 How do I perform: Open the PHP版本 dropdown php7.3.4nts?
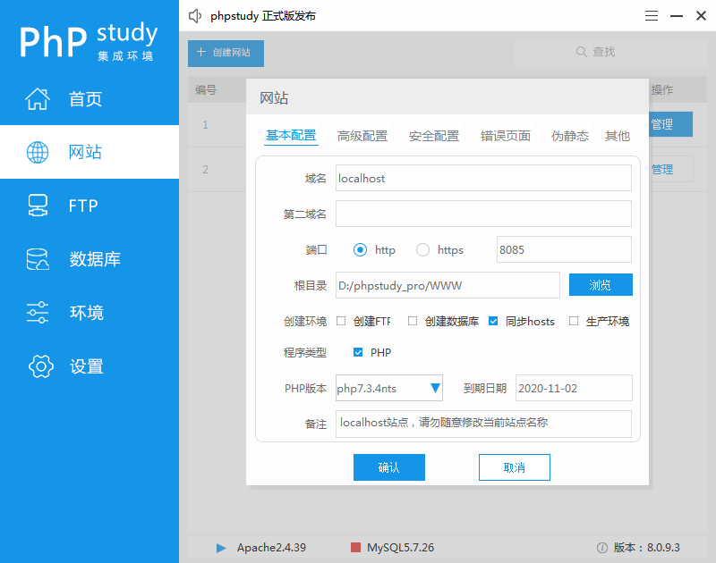(x=389, y=388)
